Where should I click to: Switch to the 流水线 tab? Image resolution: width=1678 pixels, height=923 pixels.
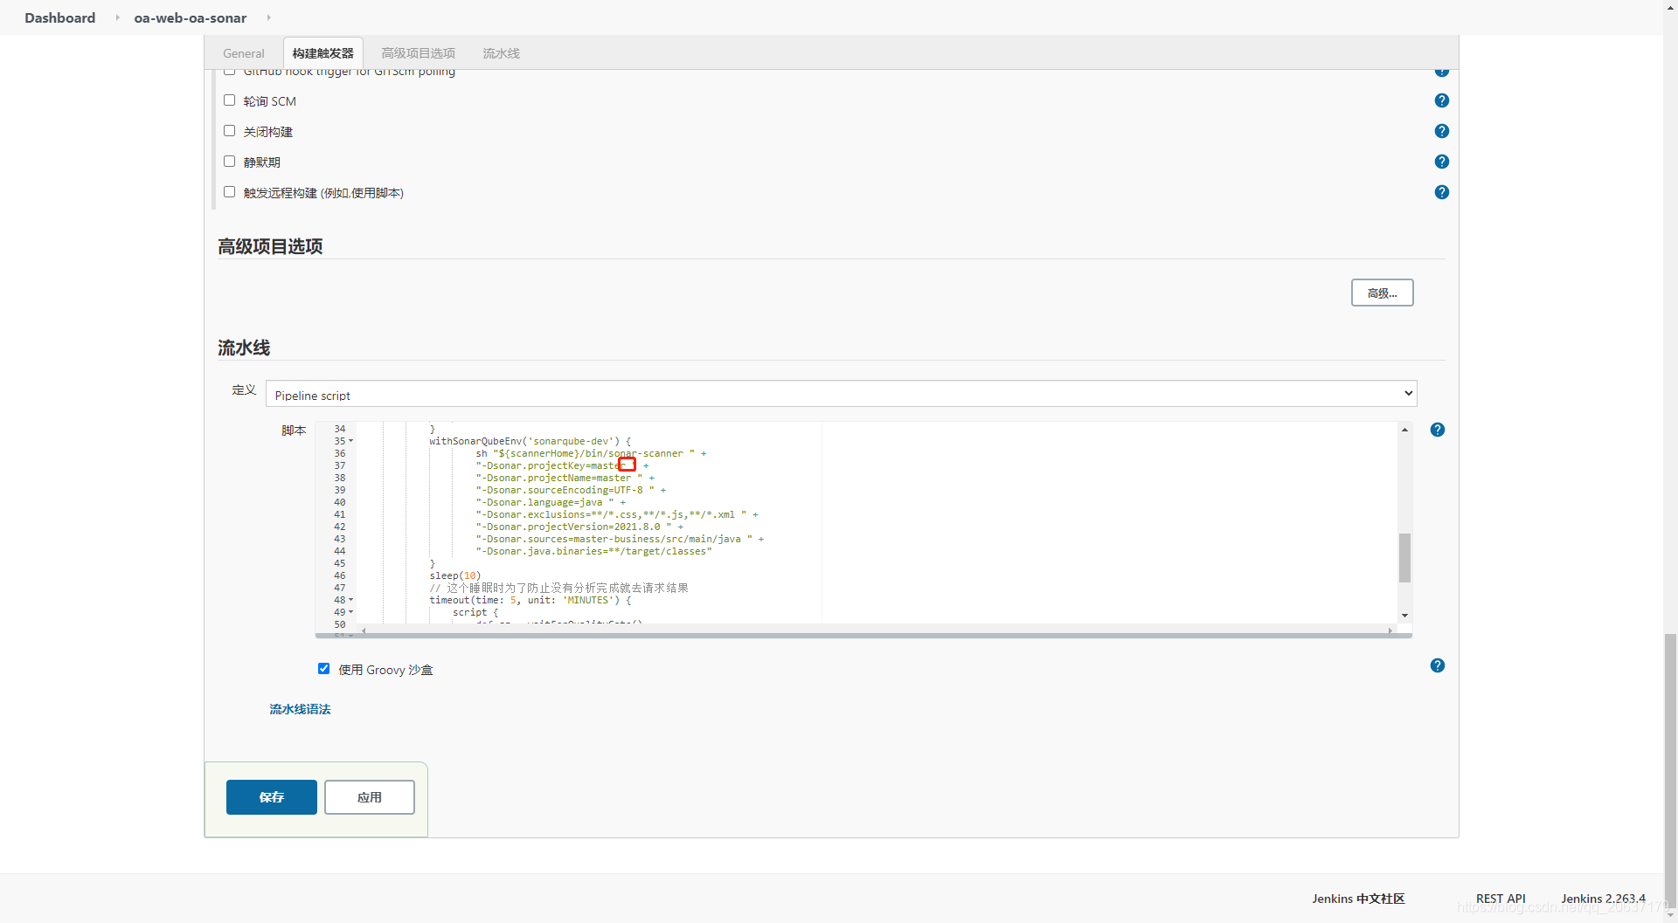click(501, 53)
